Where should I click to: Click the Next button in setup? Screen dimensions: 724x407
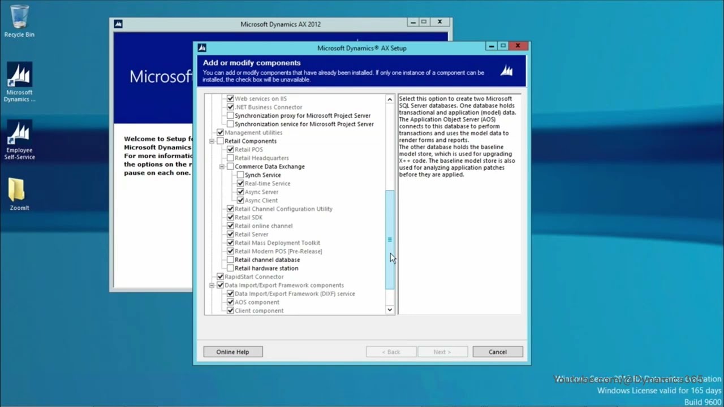pos(442,352)
